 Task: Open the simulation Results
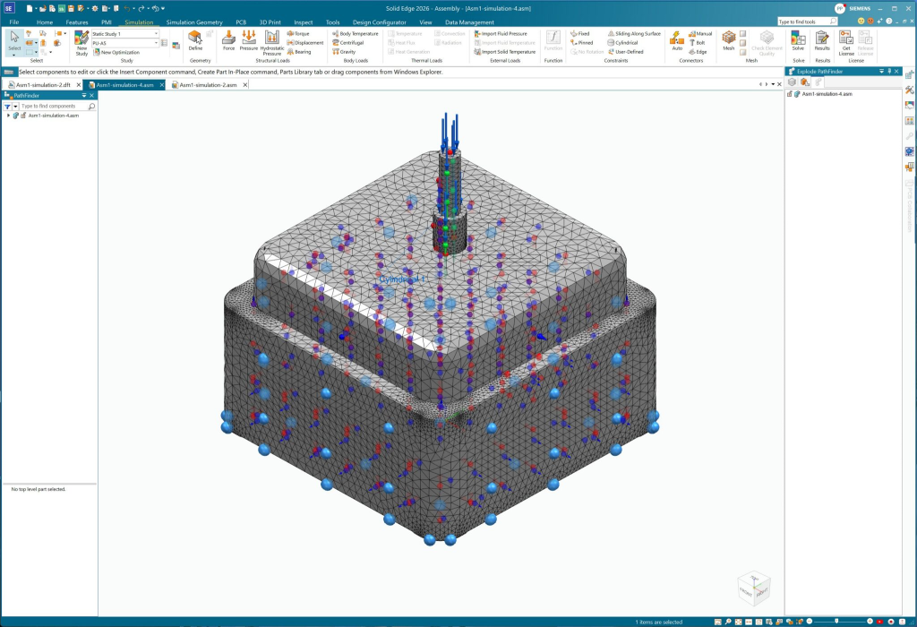[x=822, y=40]
